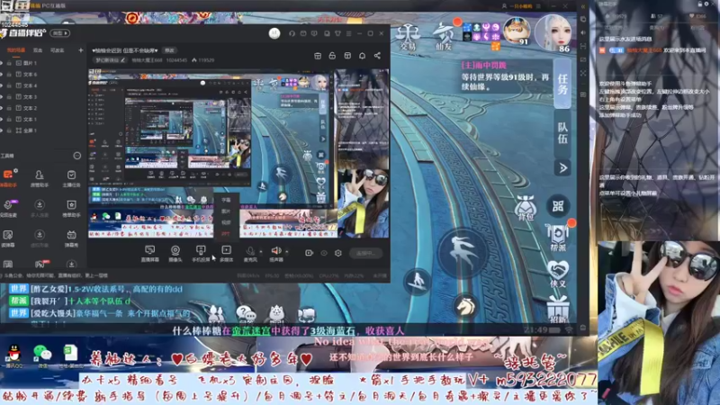Tap the small sword-riding skill button

[x=417, y=281]
